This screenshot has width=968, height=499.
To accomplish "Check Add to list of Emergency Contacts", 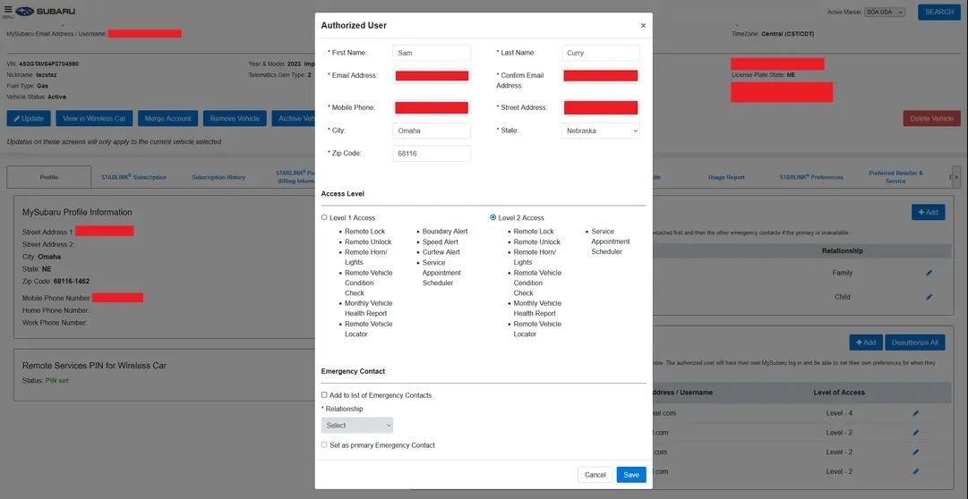I will [324, 394].
